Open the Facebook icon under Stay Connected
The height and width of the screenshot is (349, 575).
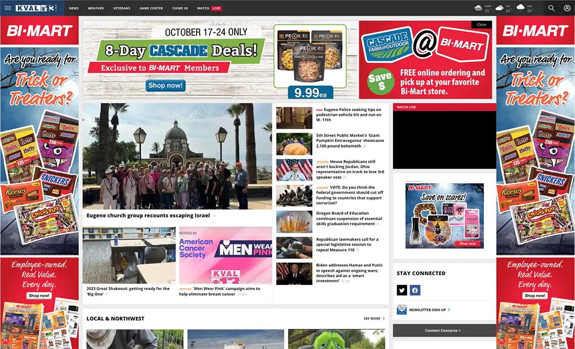point(415,290)
